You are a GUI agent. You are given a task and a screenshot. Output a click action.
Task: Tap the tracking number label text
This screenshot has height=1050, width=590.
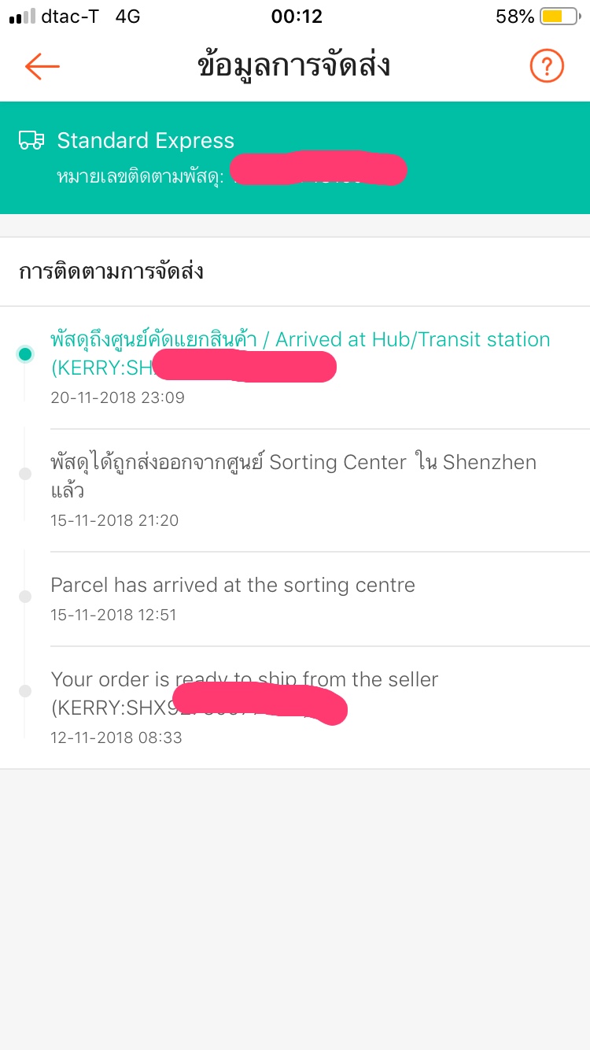141,176
